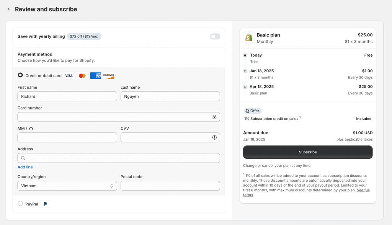Click the Basic plan title
The height and width of the screenshot is (225, 392).
pyautogui.click(x=268, y=35)
